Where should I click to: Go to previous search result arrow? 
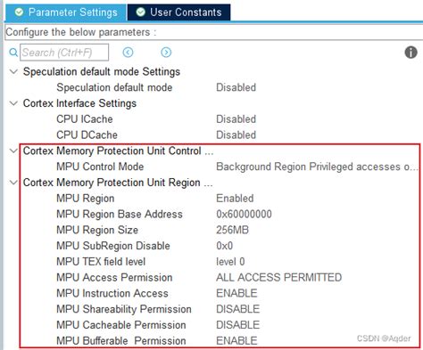pos(128,53)
